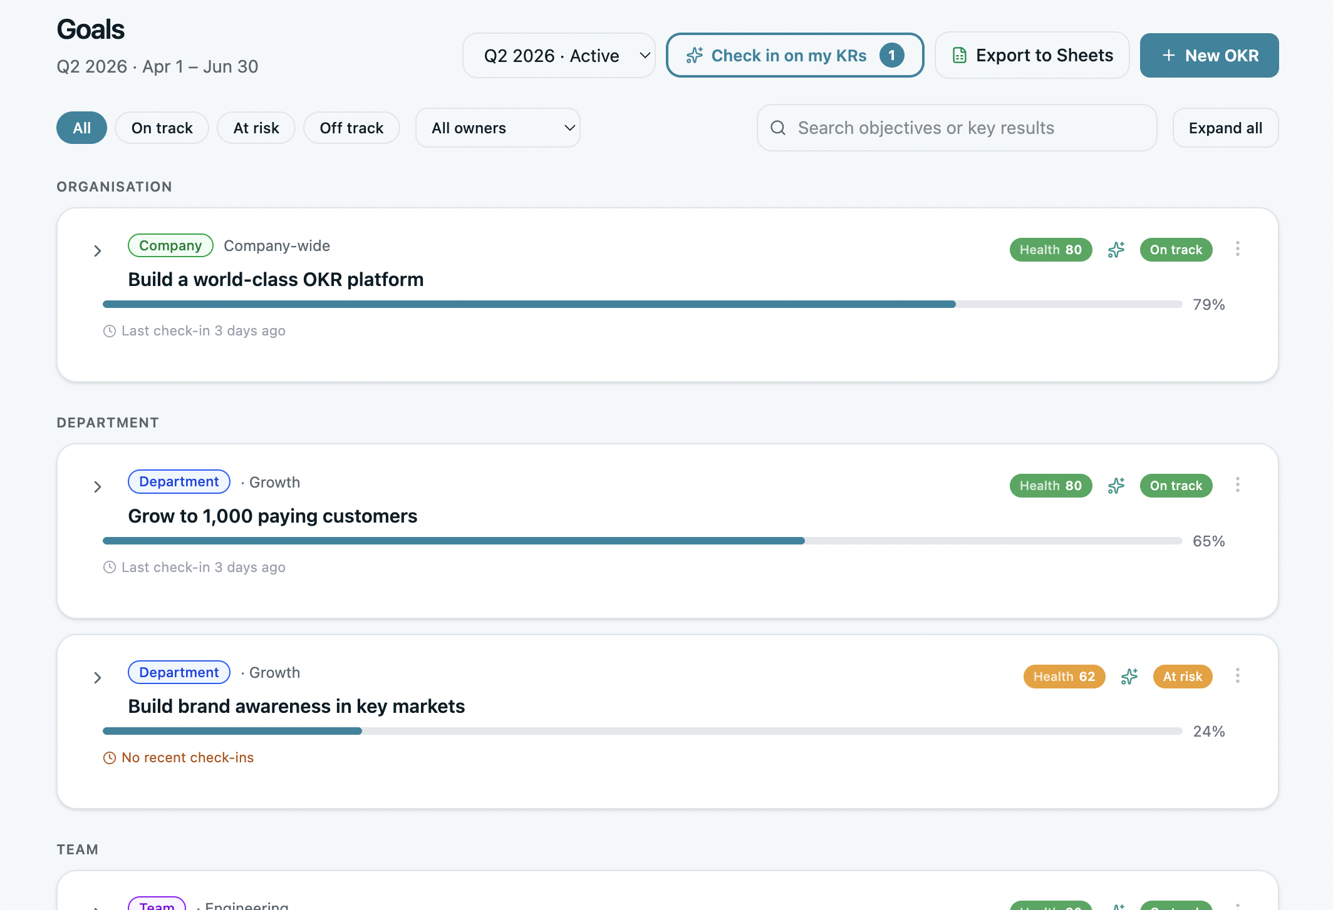Click Department tag on paying customers card
This screenshot has width=1333, height=910.
[x=179, y=481]
